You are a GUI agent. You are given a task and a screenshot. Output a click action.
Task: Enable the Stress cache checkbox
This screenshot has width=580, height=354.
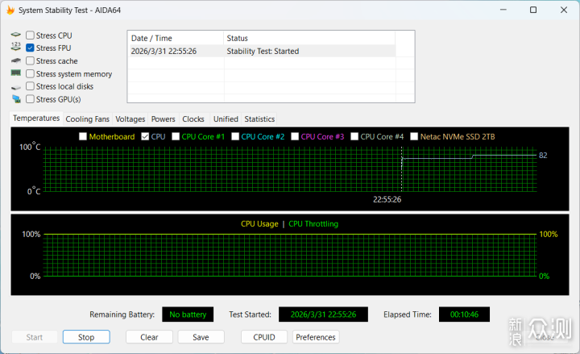click(30, 60)
